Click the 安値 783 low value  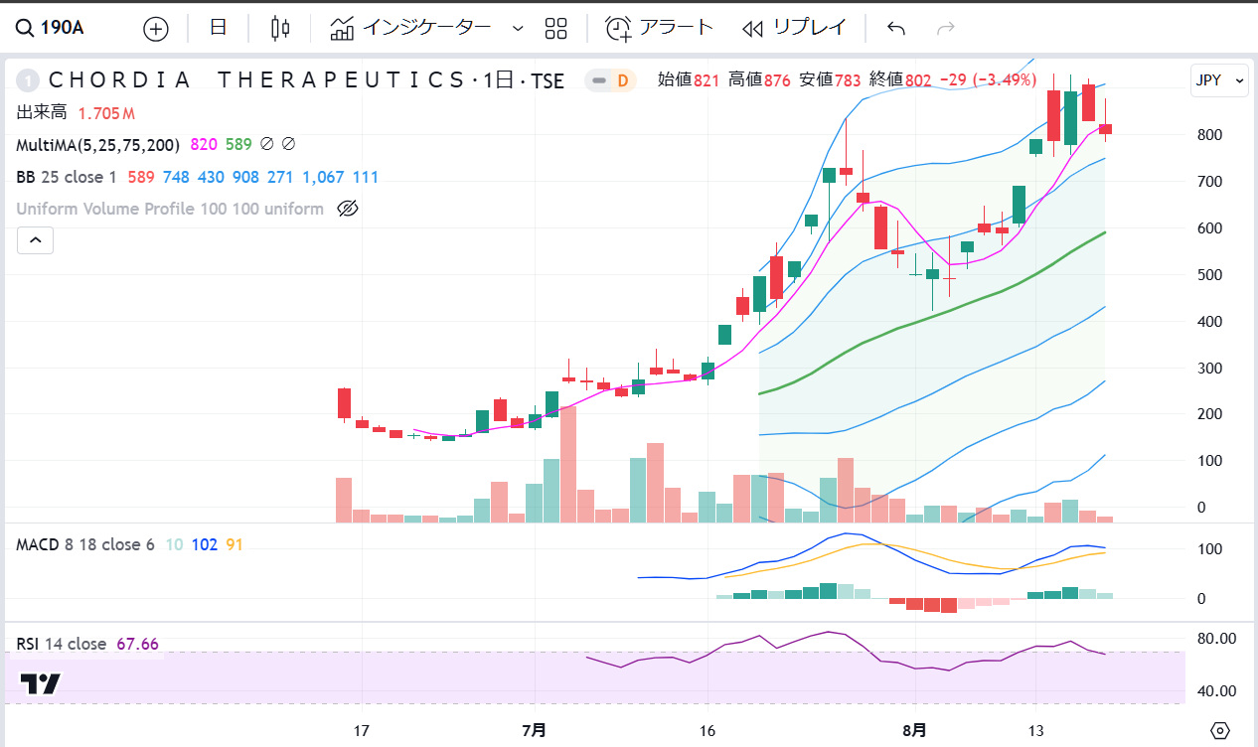(829, 79)
